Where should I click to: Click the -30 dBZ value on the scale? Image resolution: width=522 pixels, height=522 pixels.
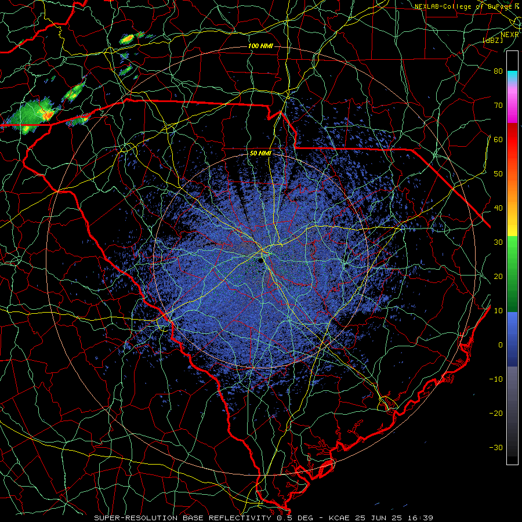pyautogui.click(x=496, y=447)
